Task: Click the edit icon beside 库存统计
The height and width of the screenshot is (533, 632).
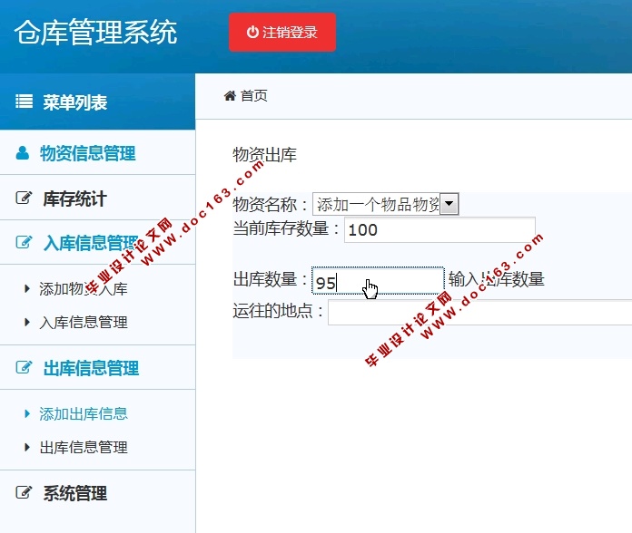Action: 24,198
